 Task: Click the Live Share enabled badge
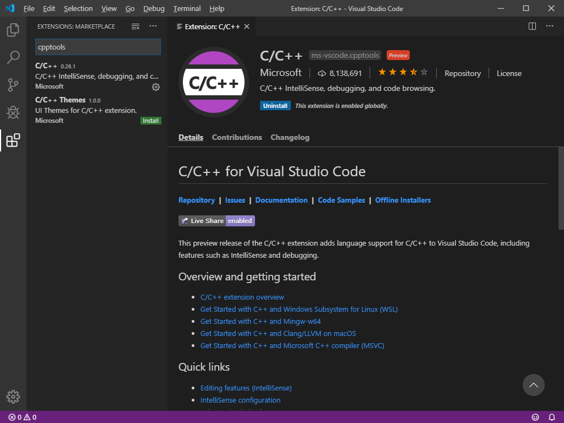tap(216, 221)
